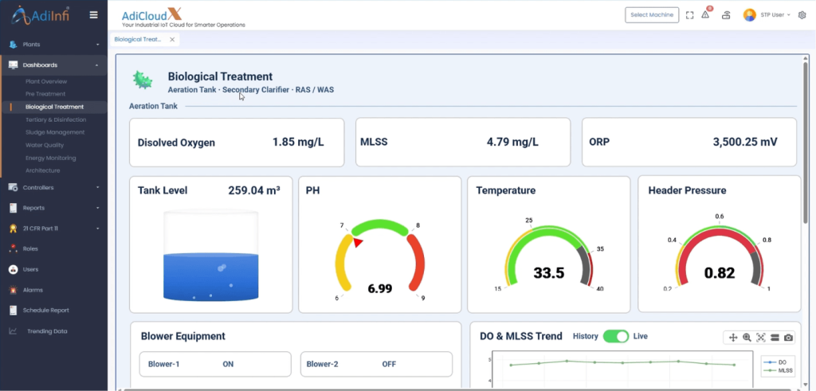Click the 21 CFR Part 11 badge icon
This screenshot has width=816, height=391.
[13, 229]
